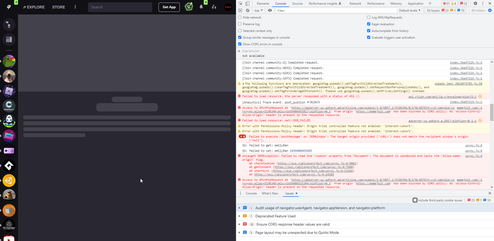The image size is (494, 241).
Task: Open the user profile avatar in top bar
Action: click(x=228, y=7)
